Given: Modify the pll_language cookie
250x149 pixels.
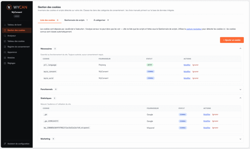Looking at the screenshot, I should click(187, 65).
